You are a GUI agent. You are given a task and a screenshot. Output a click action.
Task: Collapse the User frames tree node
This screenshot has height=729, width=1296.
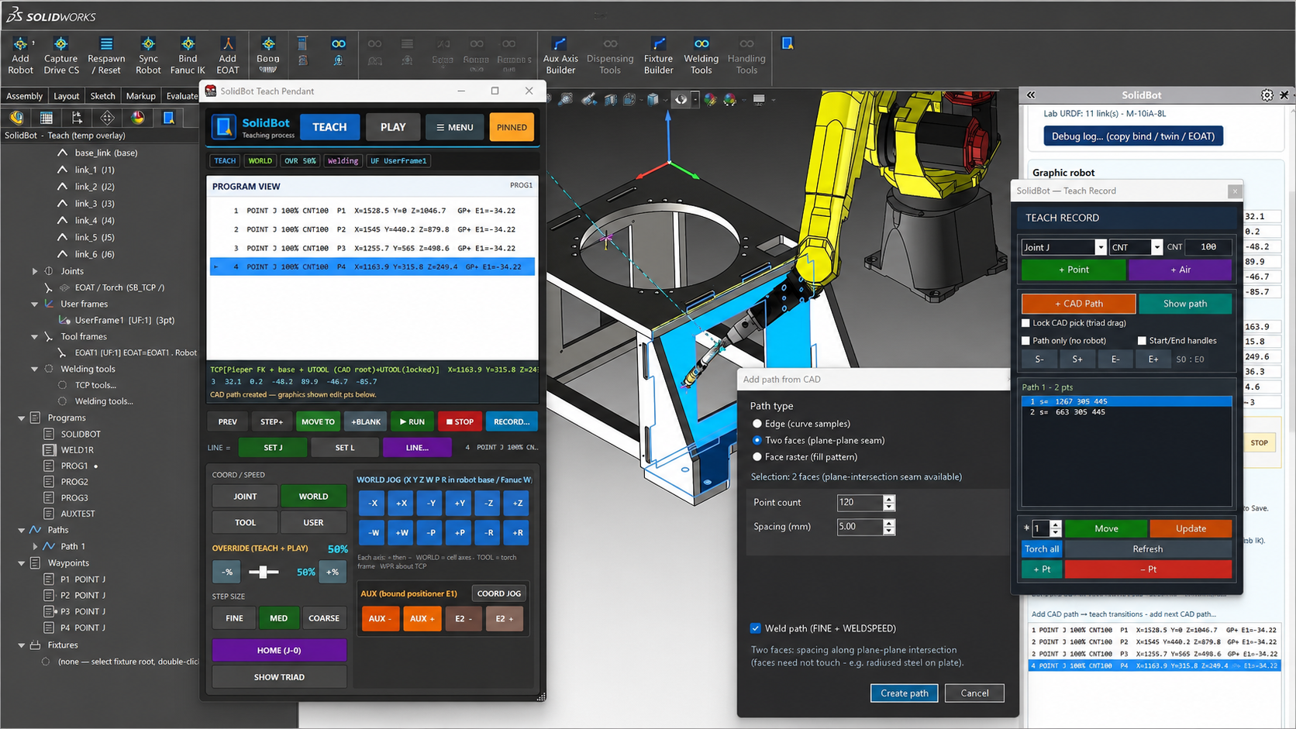tap(34, 304)
